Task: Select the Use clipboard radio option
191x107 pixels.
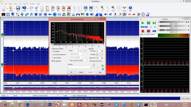Action: tap(56, 61)
